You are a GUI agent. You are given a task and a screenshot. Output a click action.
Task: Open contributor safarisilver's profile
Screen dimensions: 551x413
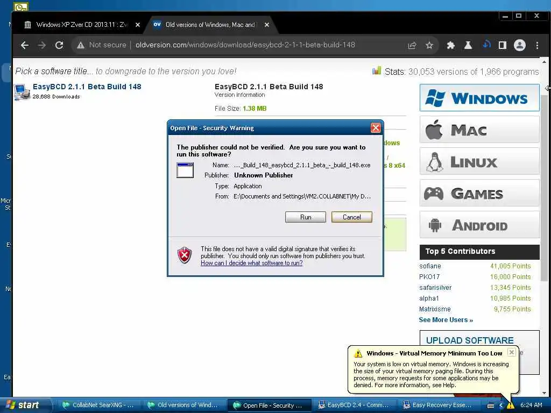(x=435, y=288)
